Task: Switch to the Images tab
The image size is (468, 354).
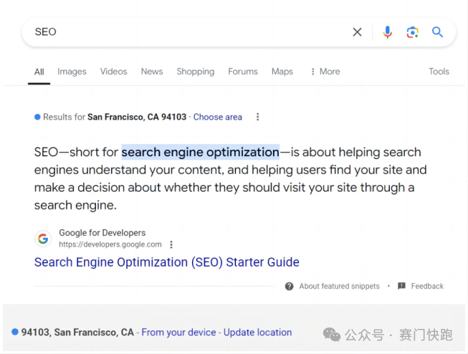Action: tap(72, 72)
